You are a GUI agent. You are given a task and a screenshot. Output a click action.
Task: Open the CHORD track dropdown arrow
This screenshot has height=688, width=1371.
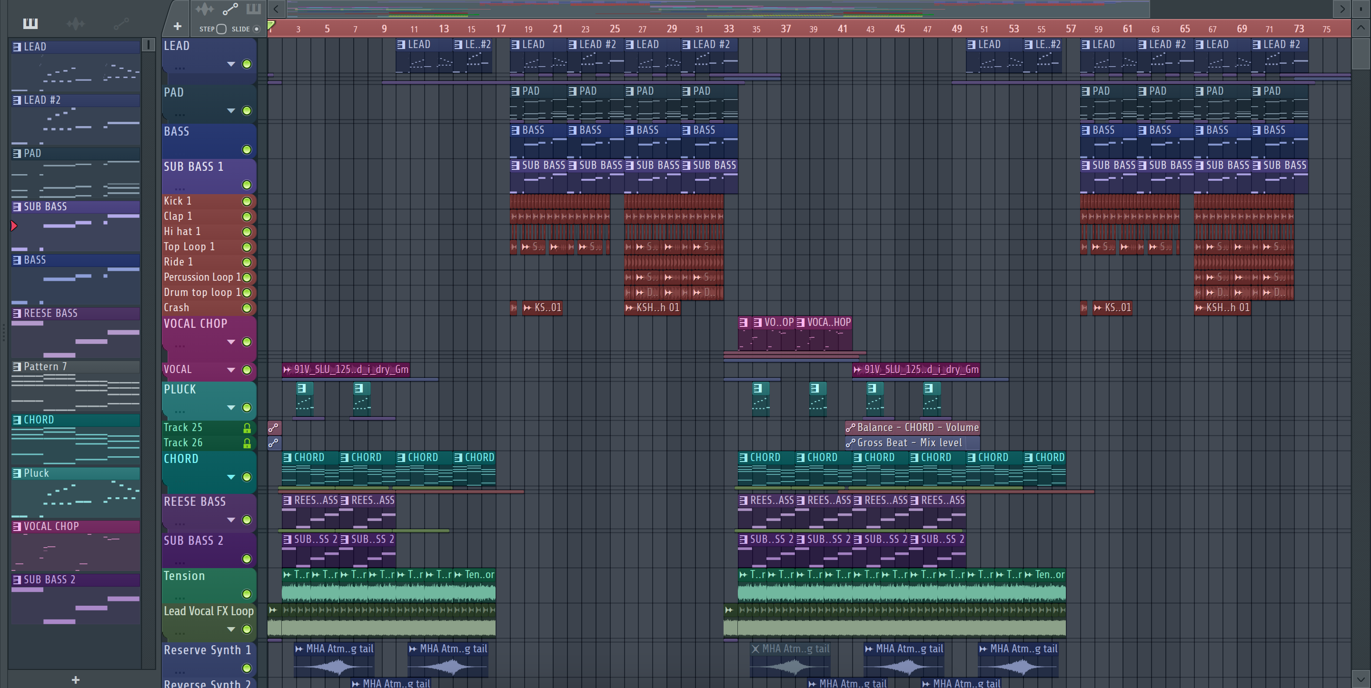(x=231, y=477)
